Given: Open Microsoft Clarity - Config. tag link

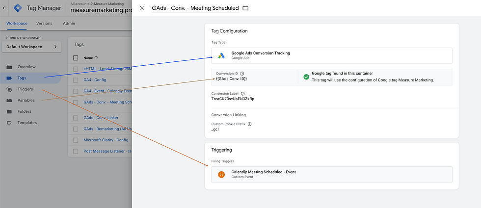Looking at the screenshot, I should (x=107, y=140).
